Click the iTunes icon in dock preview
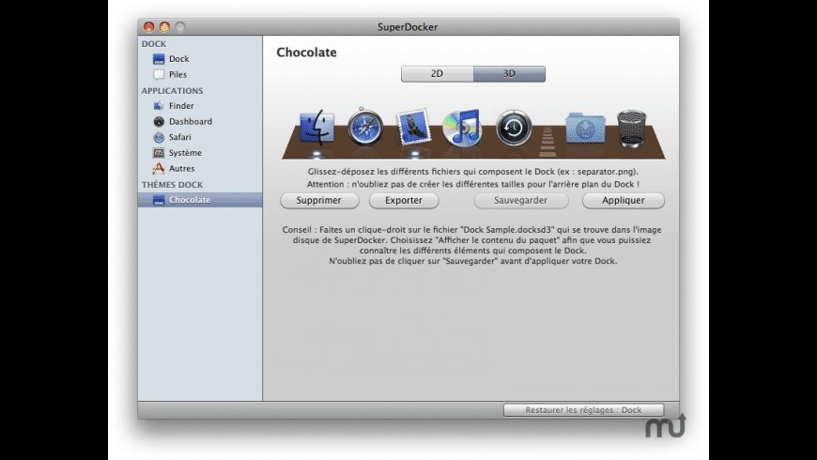Image resolution: width=817 pixels, height=460 pixels. coord(462,128)
